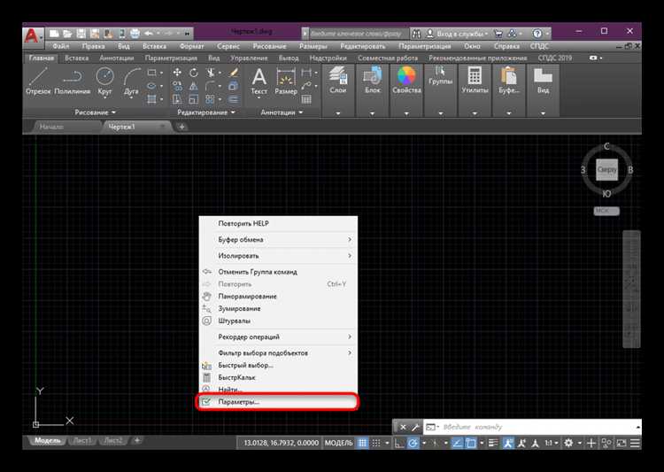
Task: Select the Отрезок line tool
Action: pyautogui.click(x=38, y=81)
